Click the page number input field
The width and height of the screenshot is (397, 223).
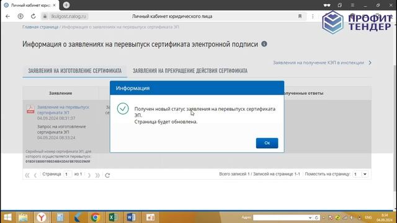(x=67, y=174)
